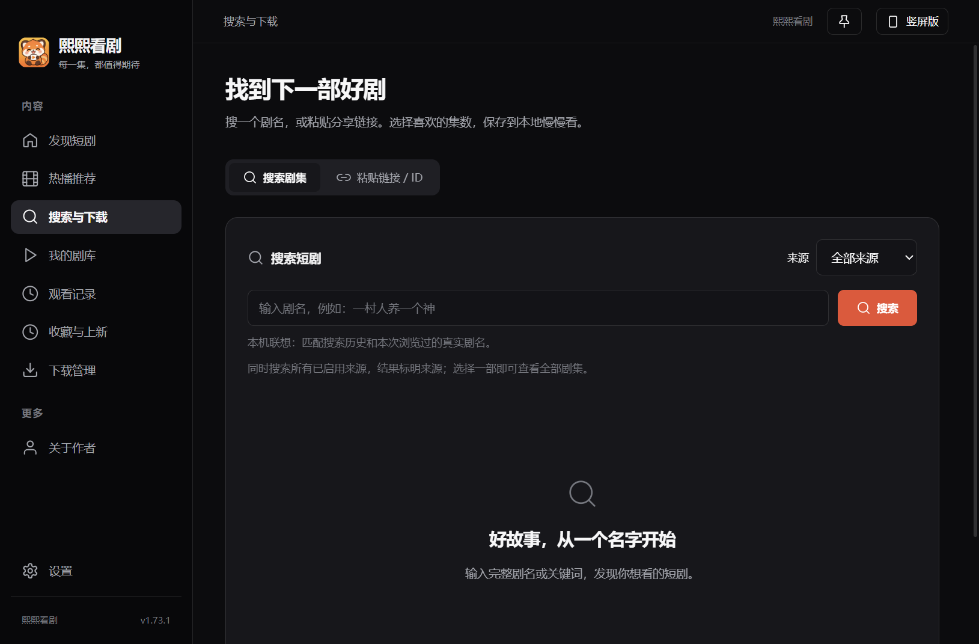The height and width of the screenshot is (644, 979).
Task: Open 下载管理 in the sidebar
Action: pos(96,370)
